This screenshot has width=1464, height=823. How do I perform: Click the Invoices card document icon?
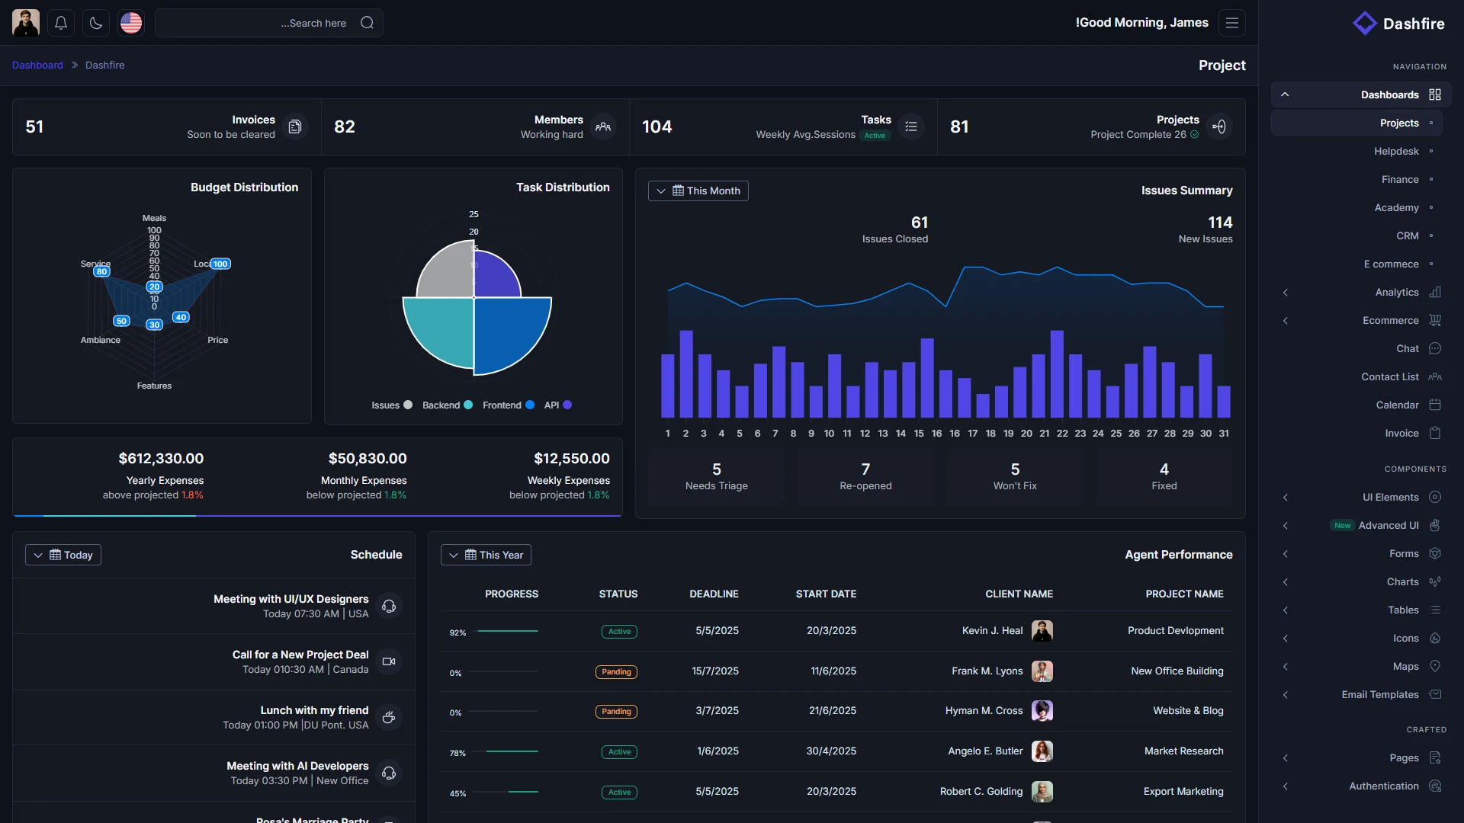[295, 126]
